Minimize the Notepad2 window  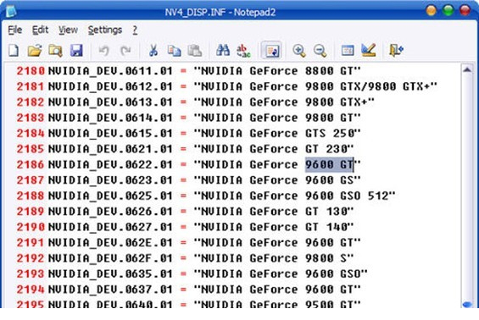click(432, 10)
